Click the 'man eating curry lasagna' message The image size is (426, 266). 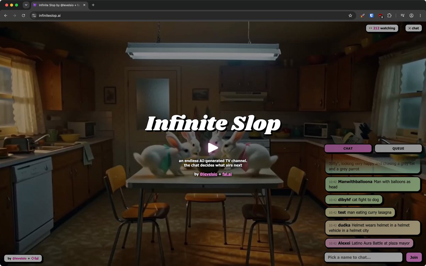click(x=360, y=212)
